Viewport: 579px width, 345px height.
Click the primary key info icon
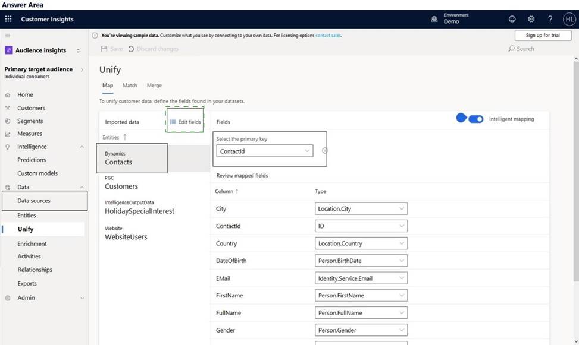click(324, 151)
